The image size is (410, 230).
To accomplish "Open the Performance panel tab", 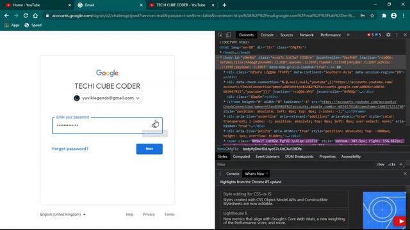I will click(331, 35).
